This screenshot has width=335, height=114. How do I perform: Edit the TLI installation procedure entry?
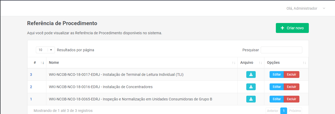277,75
